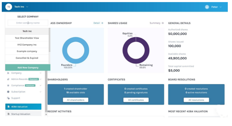
Task: Follow the Summary link for Shares Usage
Action: click(156, 23)
